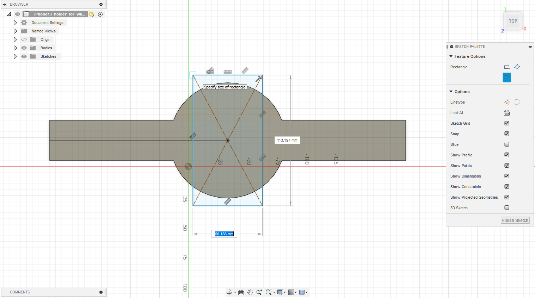Click the Named Views folder icon
The height and width of the screenshot is (298, 535).
tap(24, 31)
